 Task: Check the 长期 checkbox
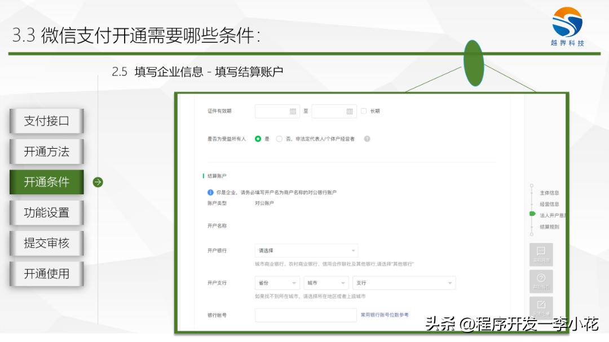363,110
